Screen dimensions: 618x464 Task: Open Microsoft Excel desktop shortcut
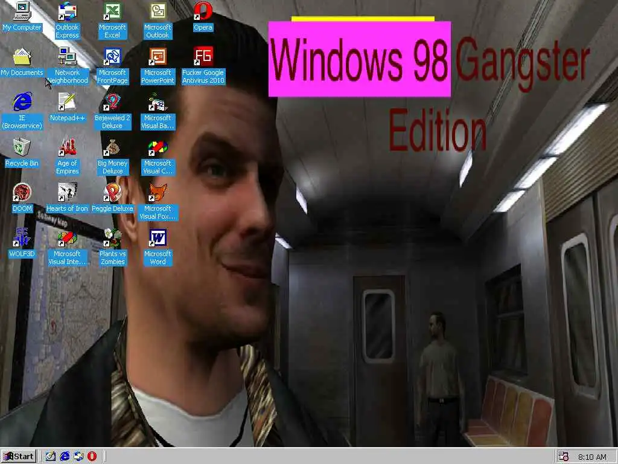coord(112,21)
